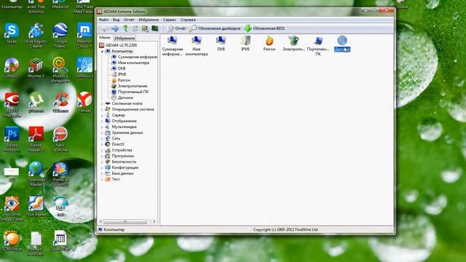Select the Rhymes cube desktop shortcut
The height and width of the screenshot is (262, 466).
tap(36, 68)
